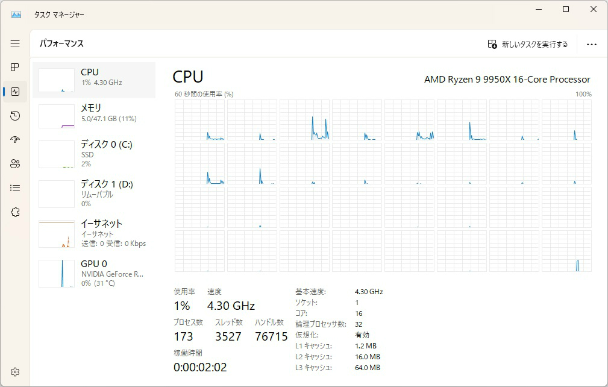The height and width of the screenshot is (387, 608).
Task: Select the Memory performance entry
Action: 94,116
